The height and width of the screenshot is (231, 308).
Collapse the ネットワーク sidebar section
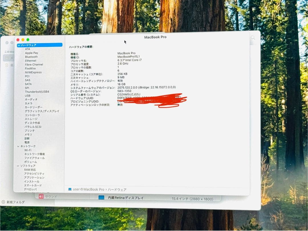[x=18, y=146]
